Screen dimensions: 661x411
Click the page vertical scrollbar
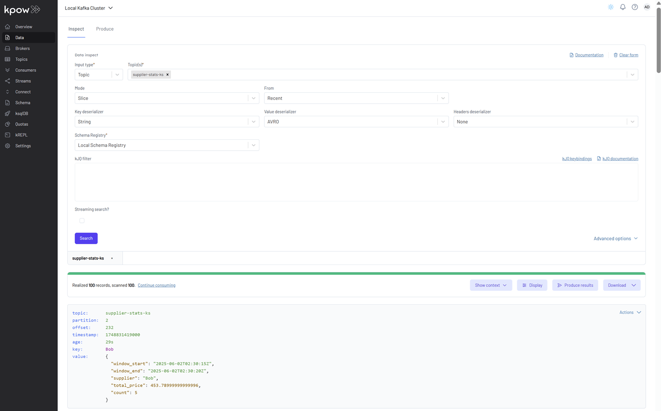click(659, 39)
